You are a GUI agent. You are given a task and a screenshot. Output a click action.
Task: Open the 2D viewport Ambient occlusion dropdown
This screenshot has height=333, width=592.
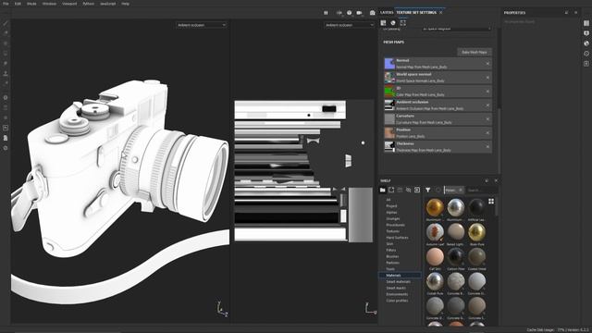(x=350, y=25)
